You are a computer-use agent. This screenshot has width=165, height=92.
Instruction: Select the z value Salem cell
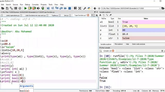point(143,38)
